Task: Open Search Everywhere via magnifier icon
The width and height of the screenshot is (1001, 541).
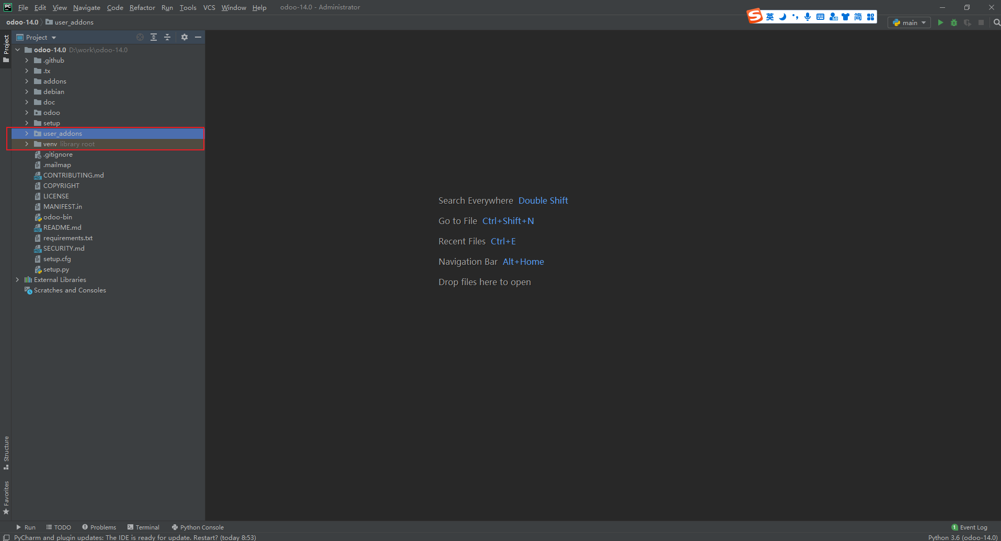Action: pyautogui.click(x=996, y=22)
